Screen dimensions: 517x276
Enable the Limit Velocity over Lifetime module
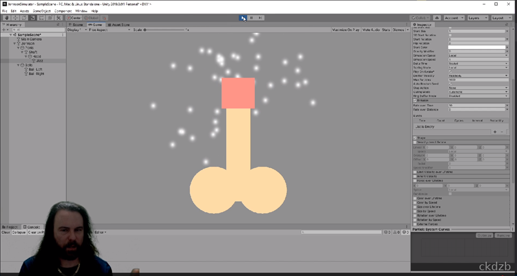[x=415, y=172]
